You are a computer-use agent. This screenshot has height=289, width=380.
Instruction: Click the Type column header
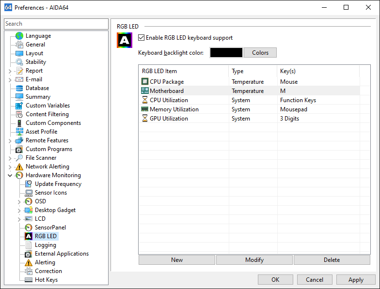[253, 71]
